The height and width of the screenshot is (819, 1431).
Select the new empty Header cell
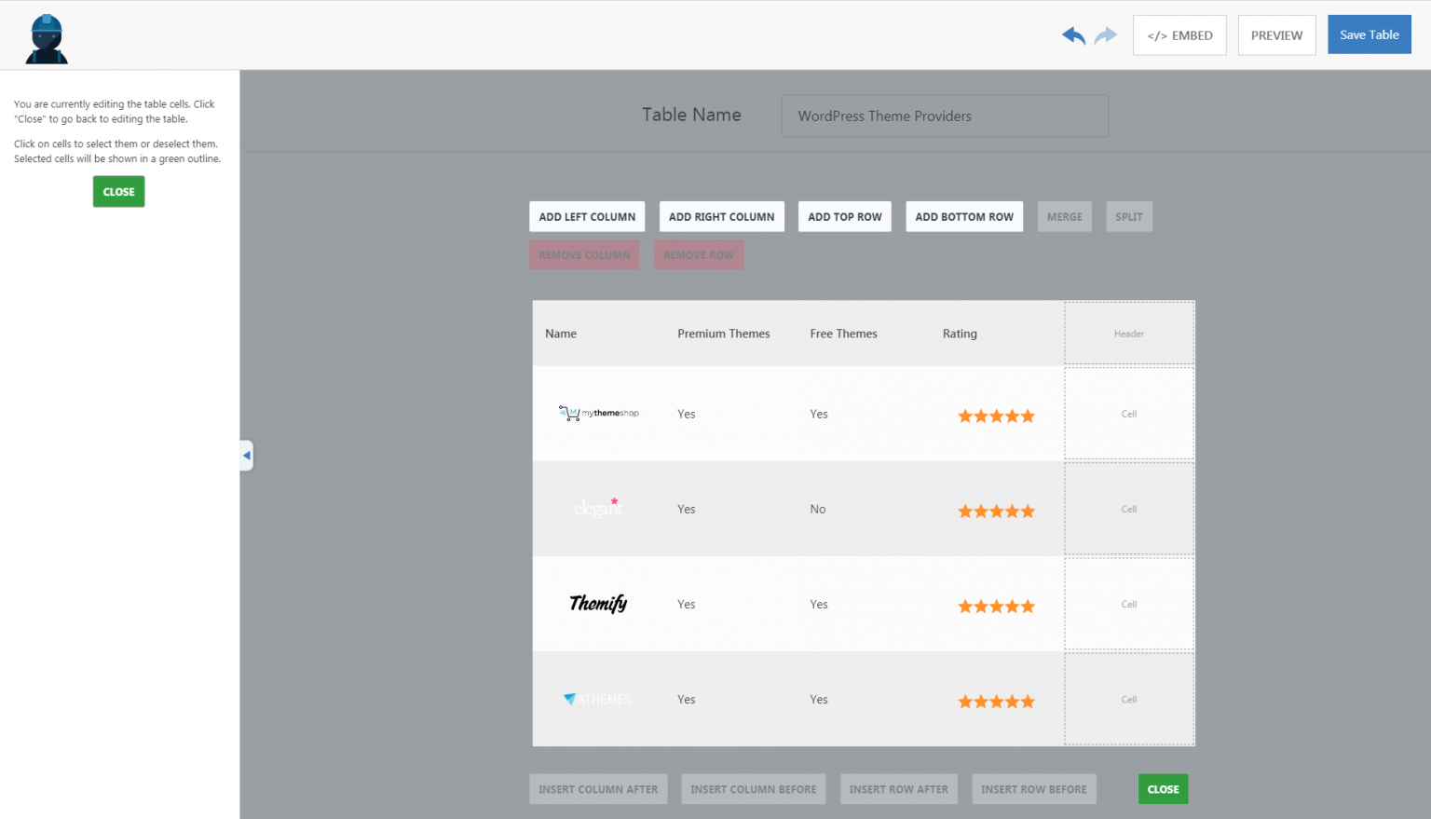[1129, 334]
